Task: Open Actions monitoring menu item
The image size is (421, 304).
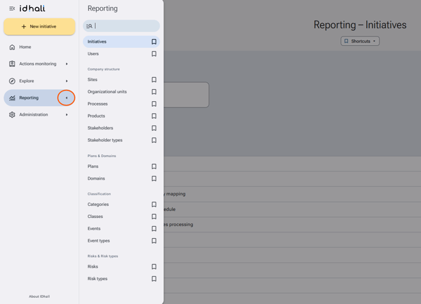Action: click(x=40, y=64)
